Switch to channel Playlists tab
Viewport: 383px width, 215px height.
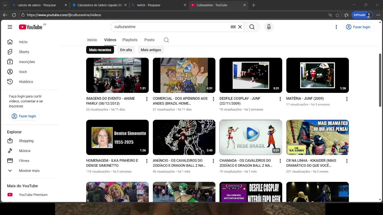(x=130, y=40)
